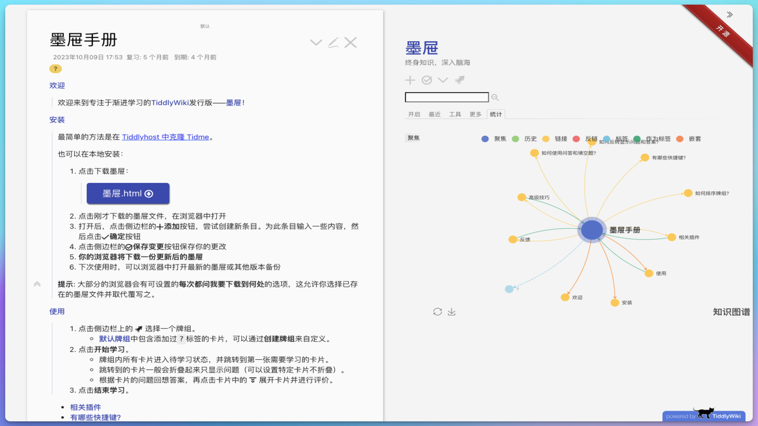Open the Tiddlyhost 中克隆 Tidme link
758x426 pixels.
click(165, 137)
